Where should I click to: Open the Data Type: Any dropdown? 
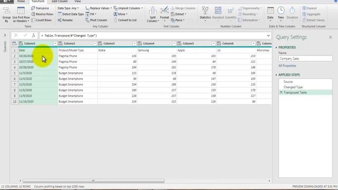pyautogui.click(x=68, y=8)
